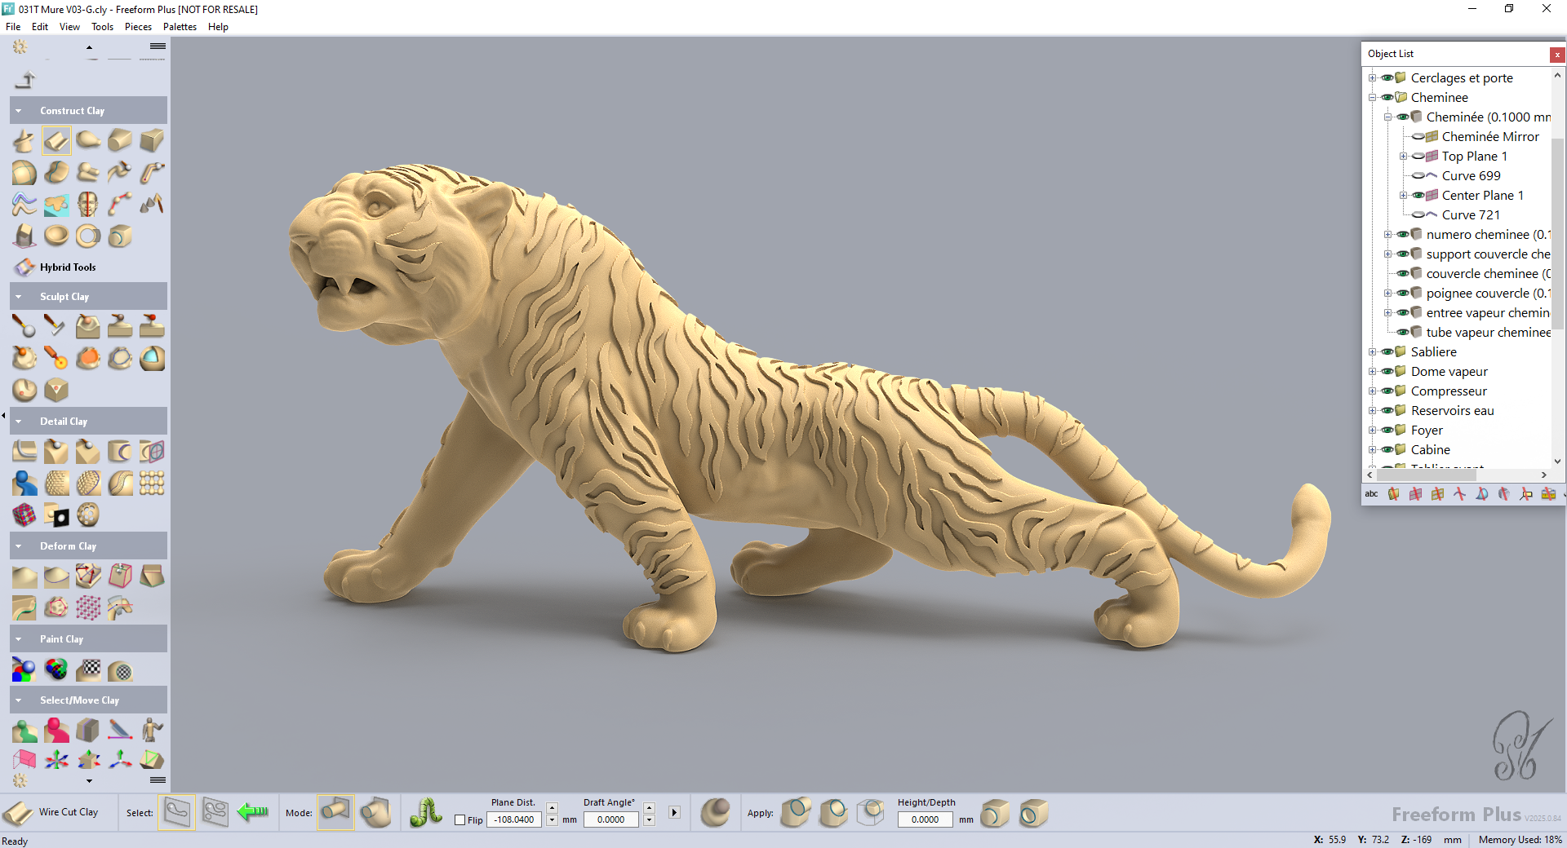Click the green caterpillar icon in bottom toolbar

coord(425,812)
